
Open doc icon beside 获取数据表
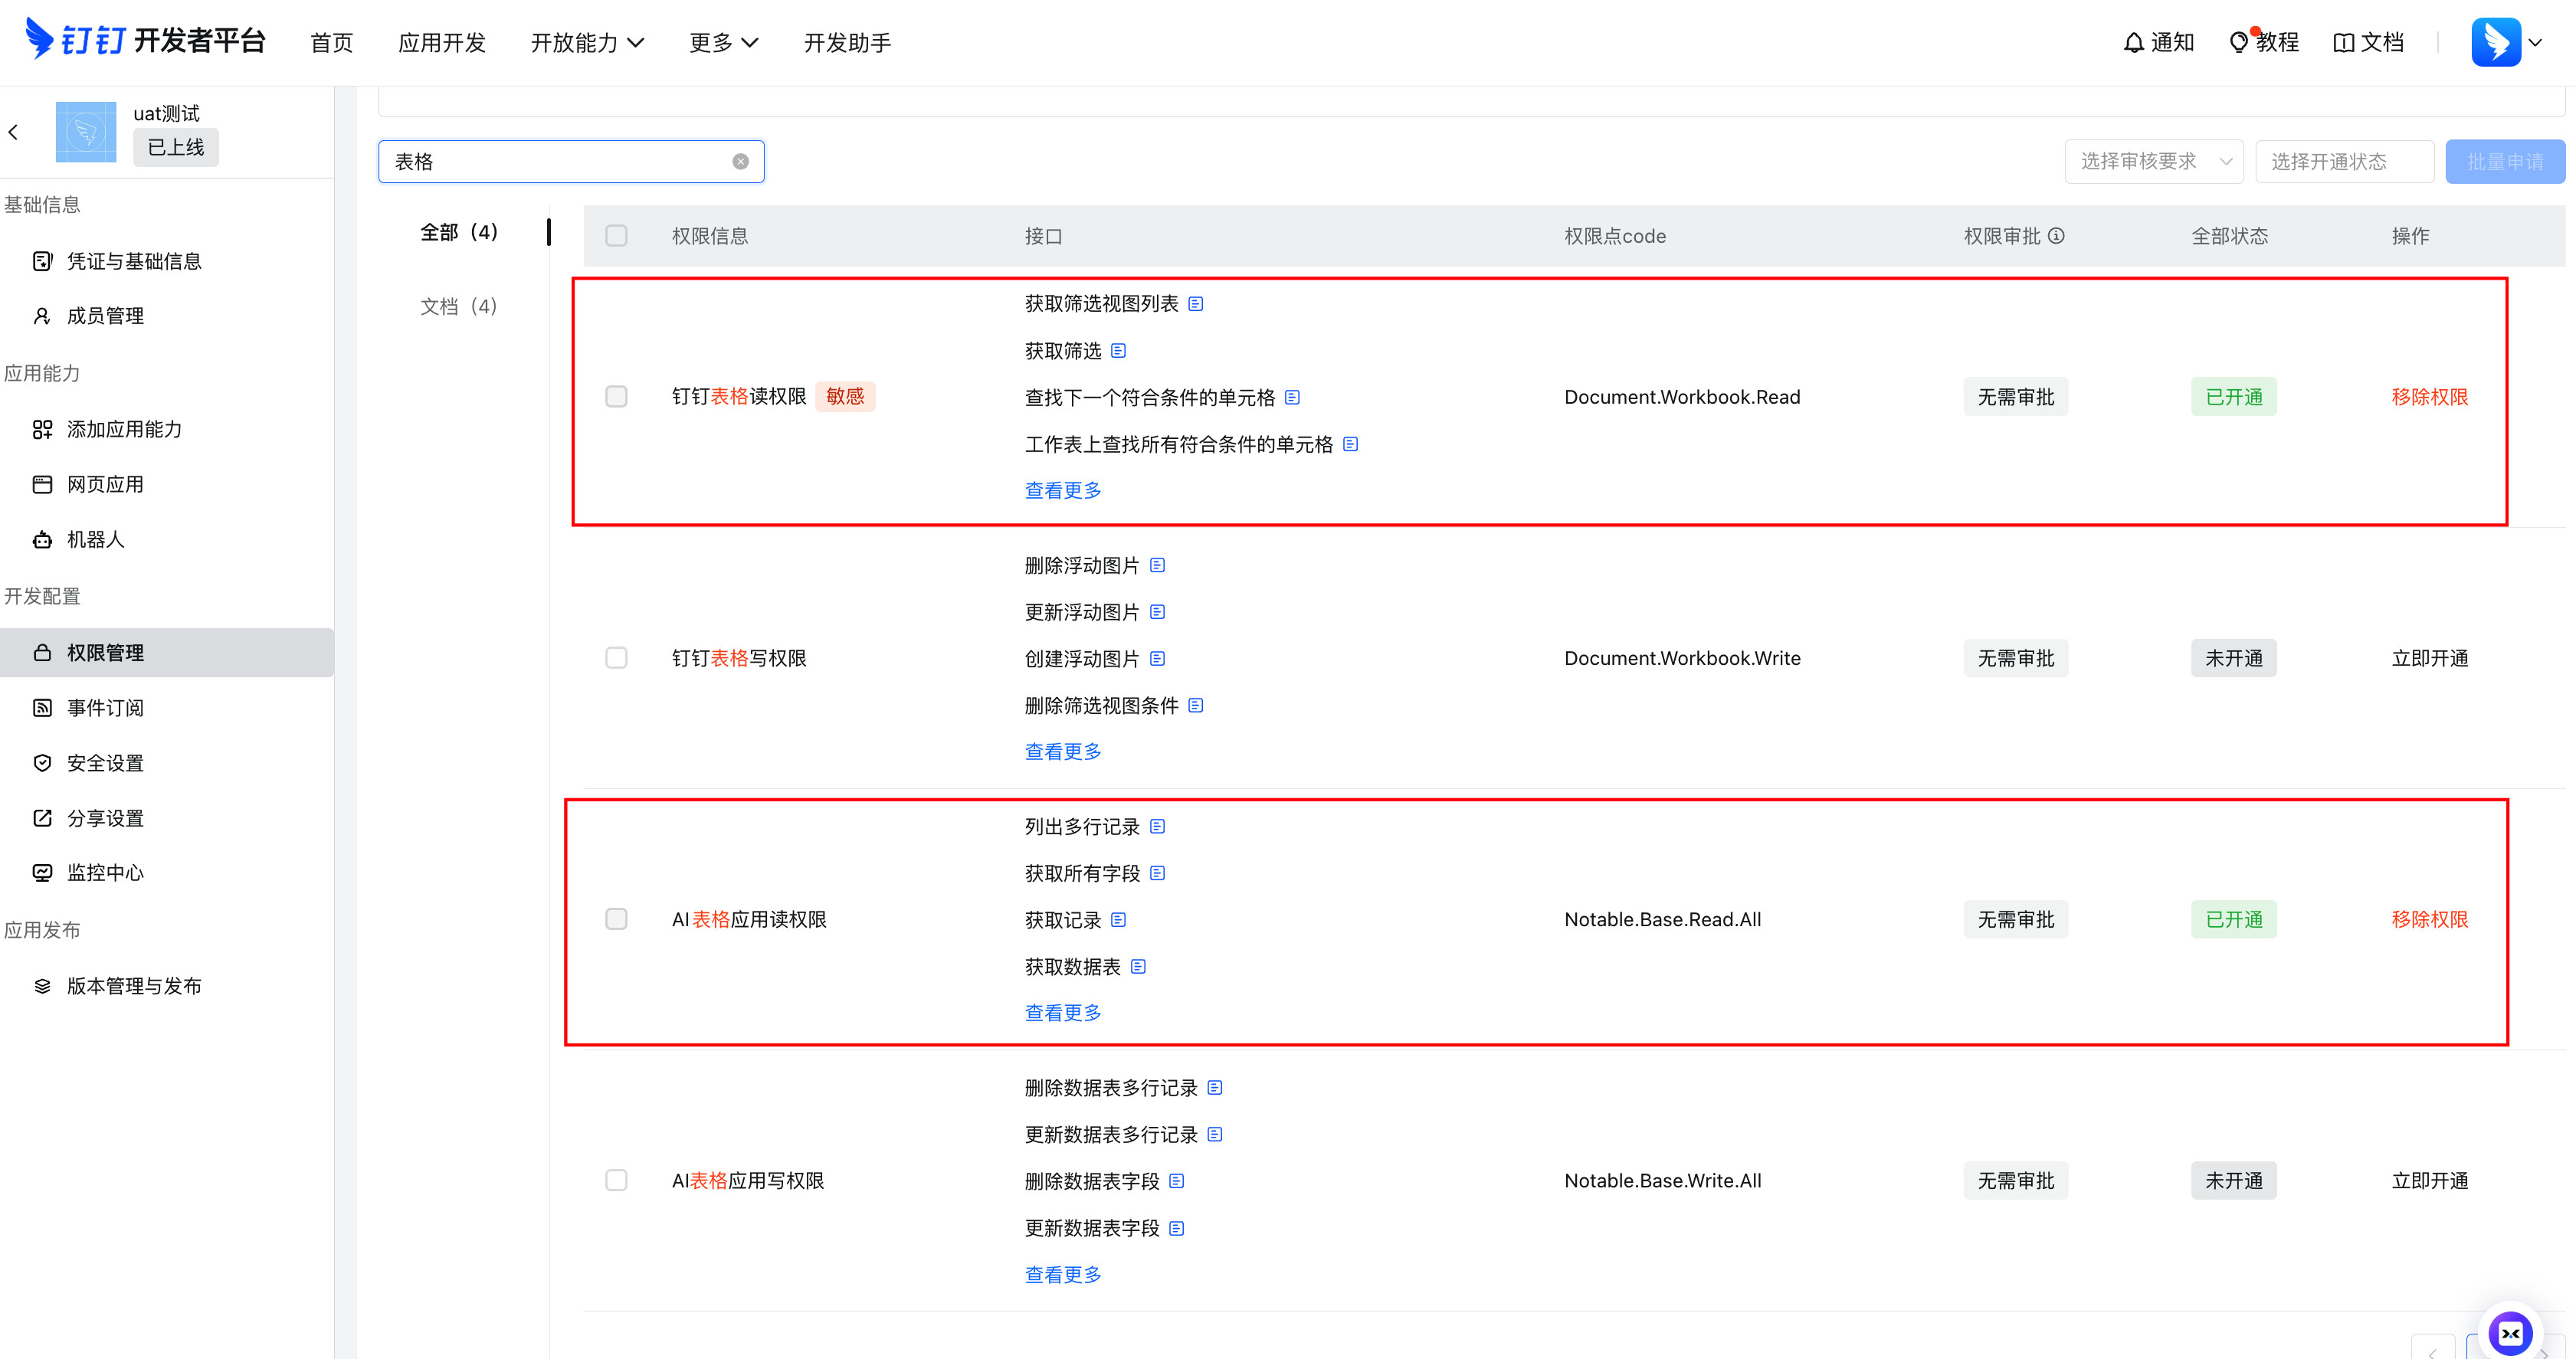click(x=1139, y=967)
